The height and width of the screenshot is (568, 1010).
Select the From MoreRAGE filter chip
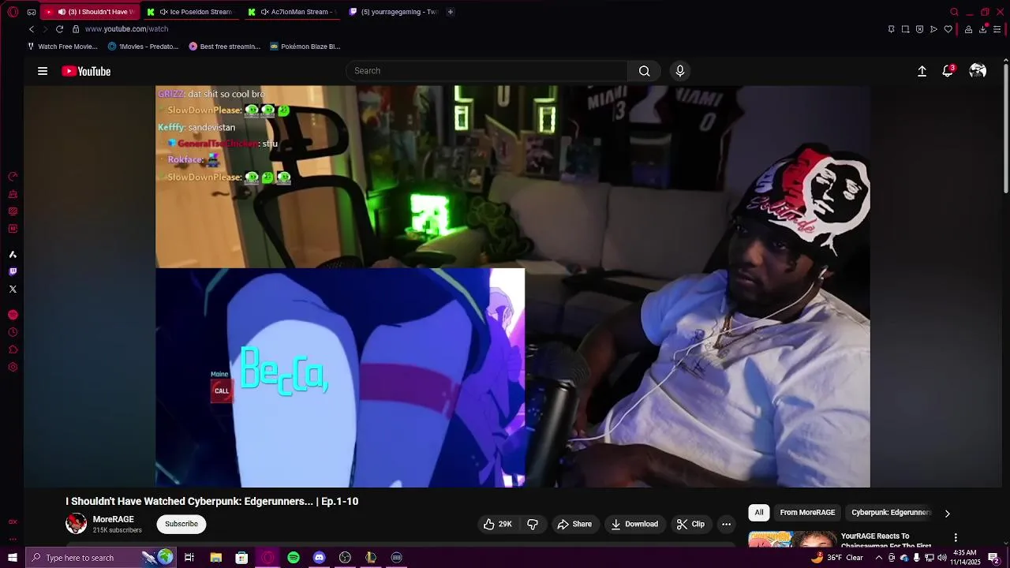pyautogui.click(x=807, y=513)
